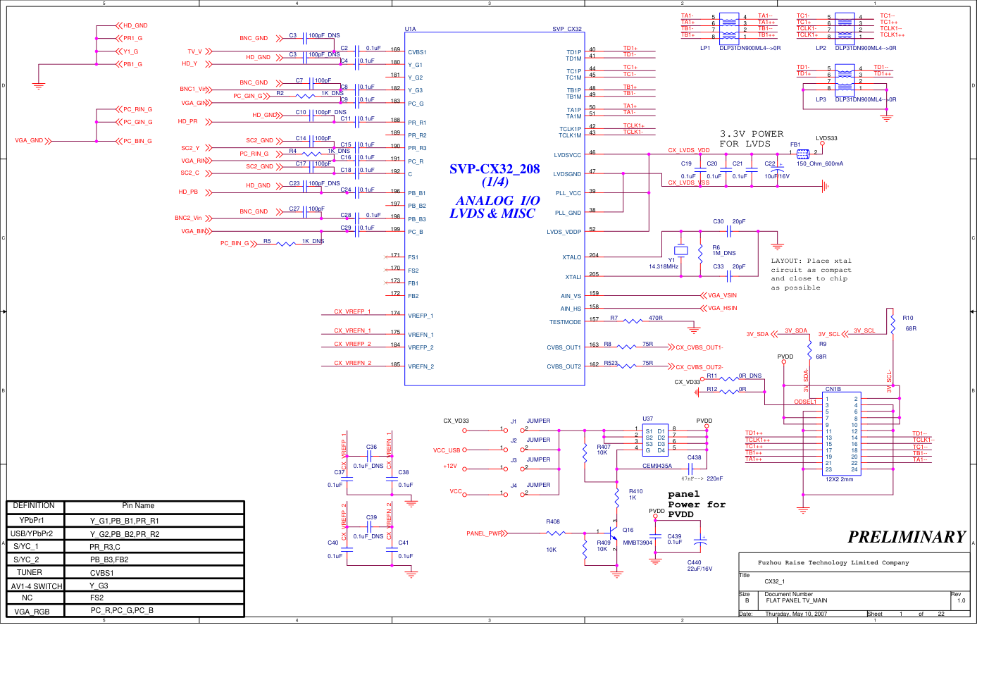Click the U37 CEM9435A MOSFET package
Screen dimensions: 989x699
click(655, 439)
